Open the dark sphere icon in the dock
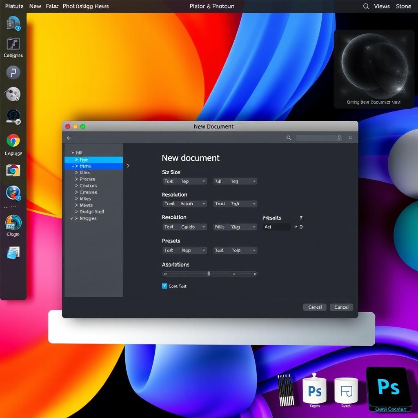418x418 pixels. [13, 117]
